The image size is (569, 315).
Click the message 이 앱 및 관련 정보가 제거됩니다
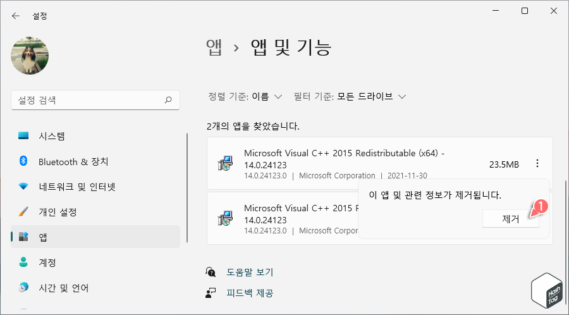[435, 195]
